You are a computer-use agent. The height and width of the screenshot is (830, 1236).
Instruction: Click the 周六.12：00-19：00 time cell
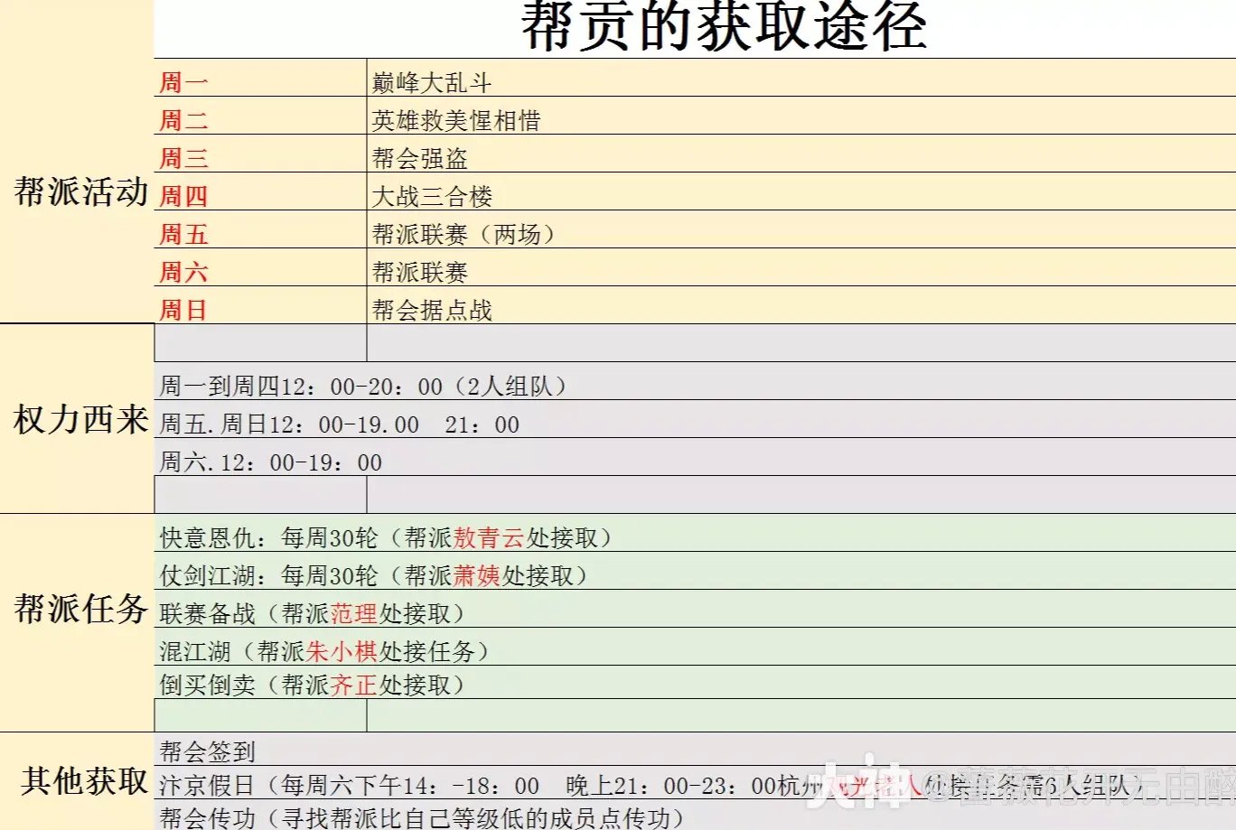[271, 462]
